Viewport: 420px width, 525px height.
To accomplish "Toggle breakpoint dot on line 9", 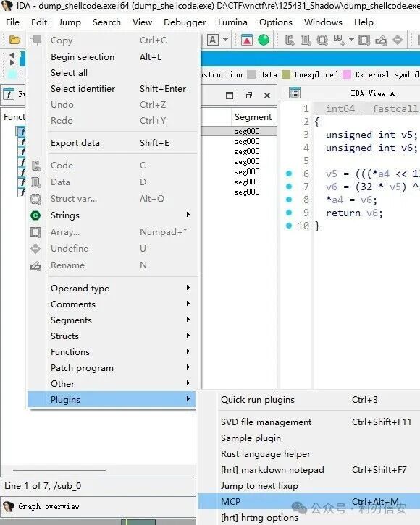I will (x=289, y=213).
